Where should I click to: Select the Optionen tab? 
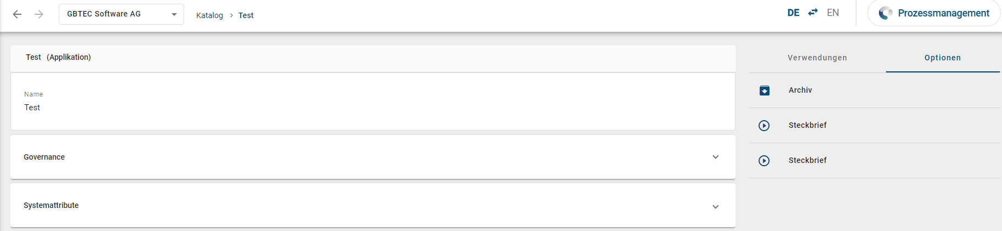click(x=942, y=58)
